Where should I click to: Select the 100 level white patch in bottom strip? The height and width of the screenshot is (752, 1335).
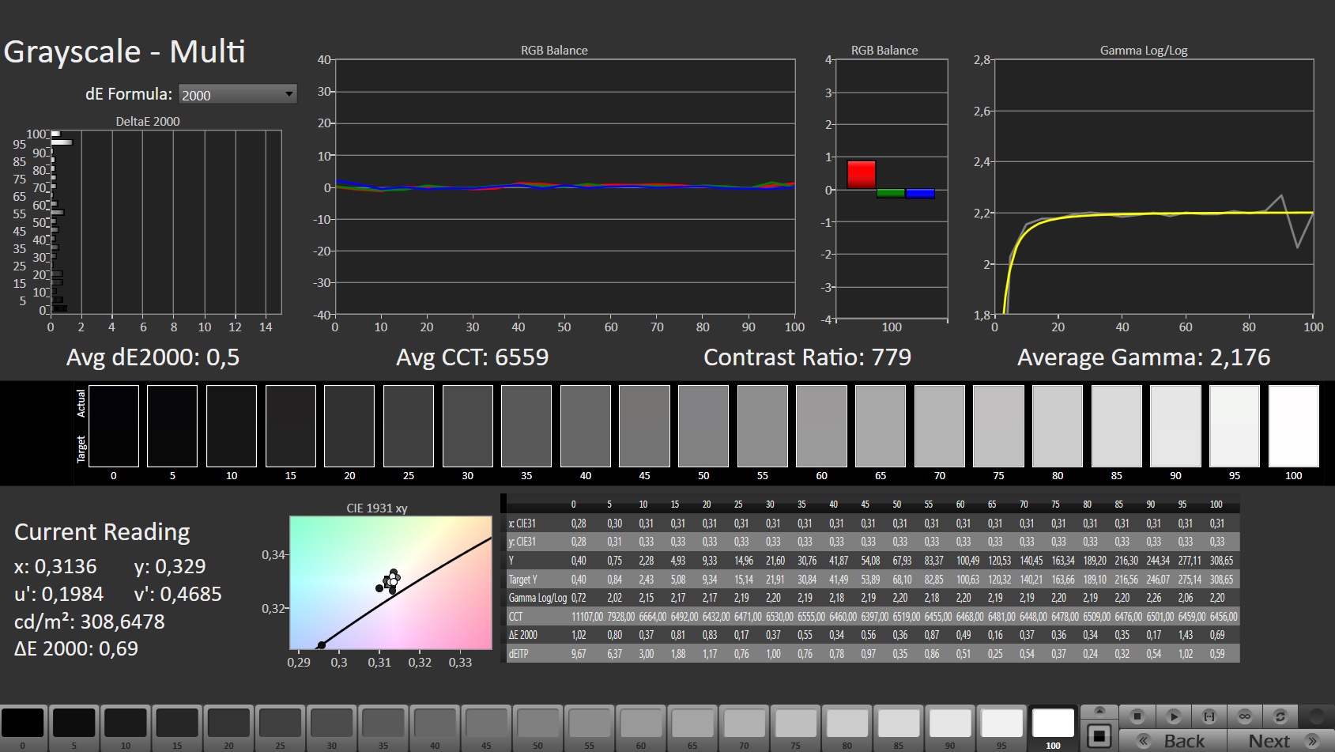[x=1053, y=727]
